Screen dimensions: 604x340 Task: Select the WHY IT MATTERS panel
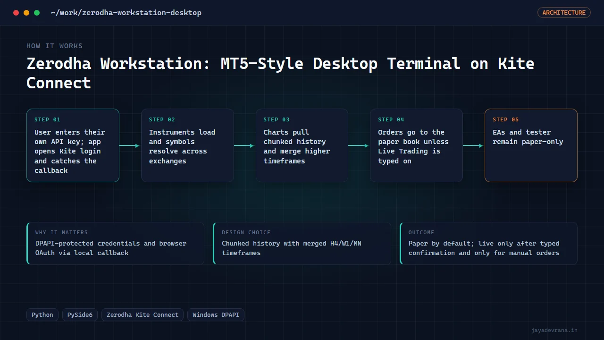point(116,243)
